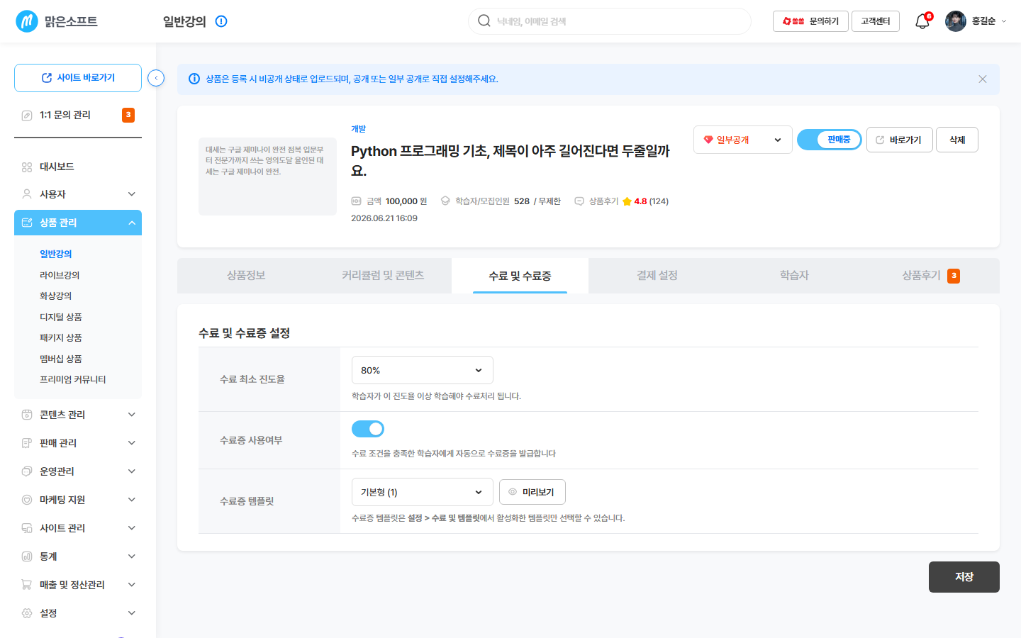Viewport: 1021px width, 638px height.
Task: Open 화상강의 in the sidebar
Action: click(x=56, y=296)
